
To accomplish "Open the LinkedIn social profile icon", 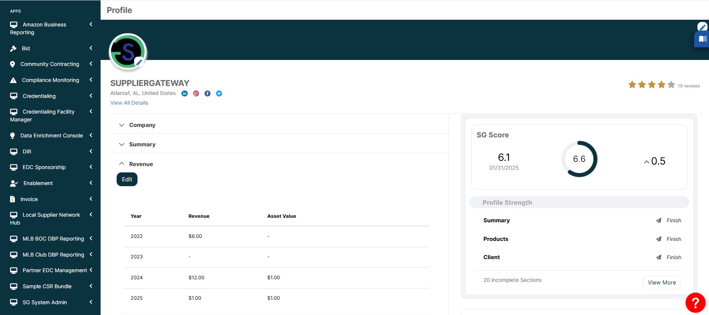I will [x=184, y=93].
